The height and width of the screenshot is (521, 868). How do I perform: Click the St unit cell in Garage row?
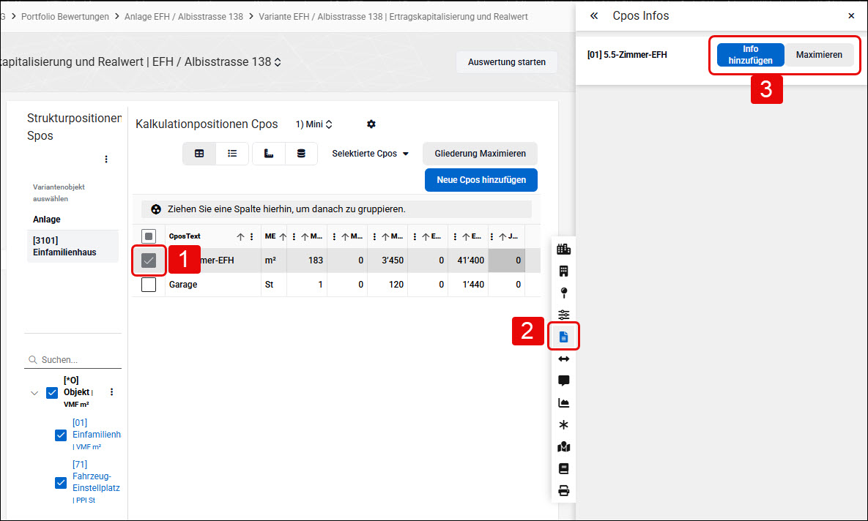coord(274,285)
